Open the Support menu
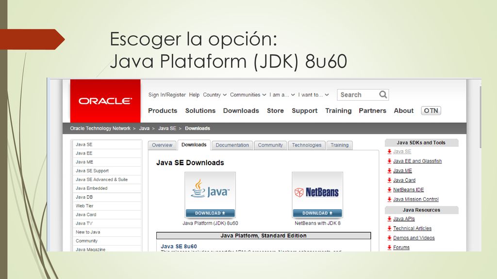The width and height of the screenshot is (497, 279). coord(304,111)
